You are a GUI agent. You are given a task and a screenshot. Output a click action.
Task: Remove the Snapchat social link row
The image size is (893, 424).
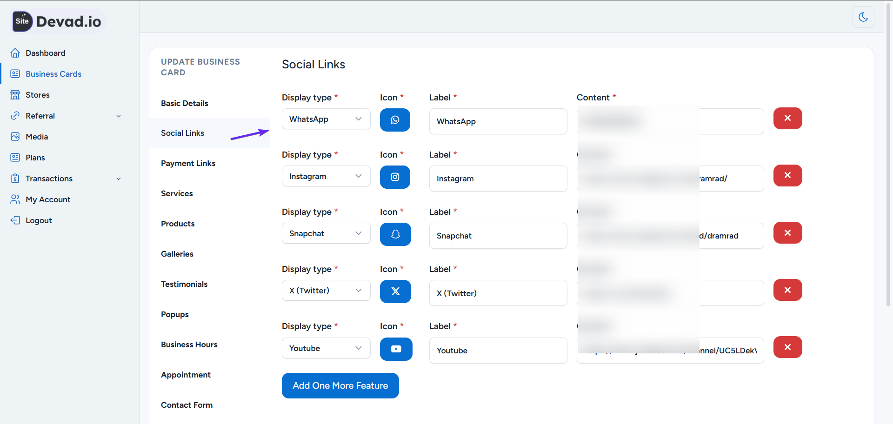(x=787, y=232)
